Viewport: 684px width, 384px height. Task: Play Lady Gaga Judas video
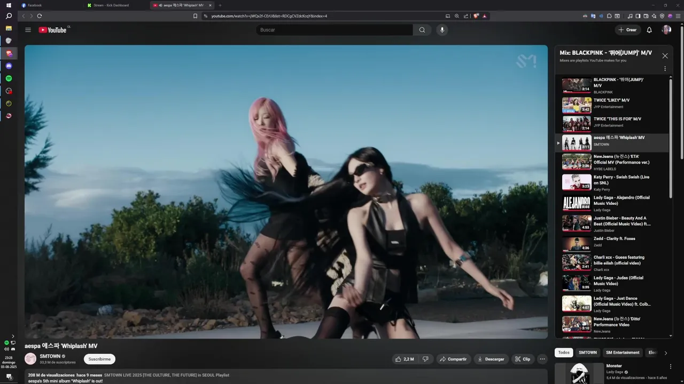coord(612,283)
